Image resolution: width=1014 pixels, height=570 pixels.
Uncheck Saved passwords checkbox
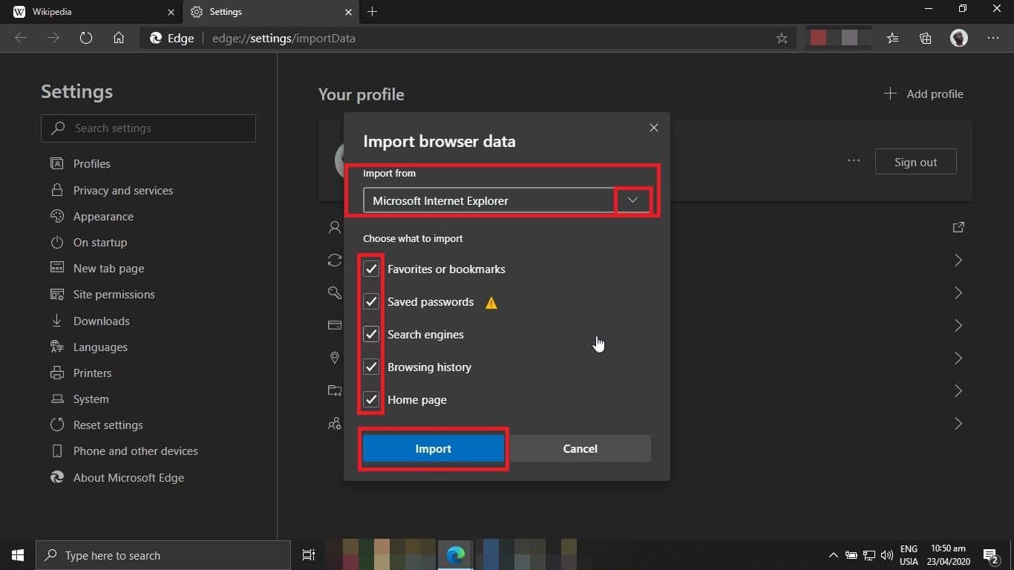point(371,302)
